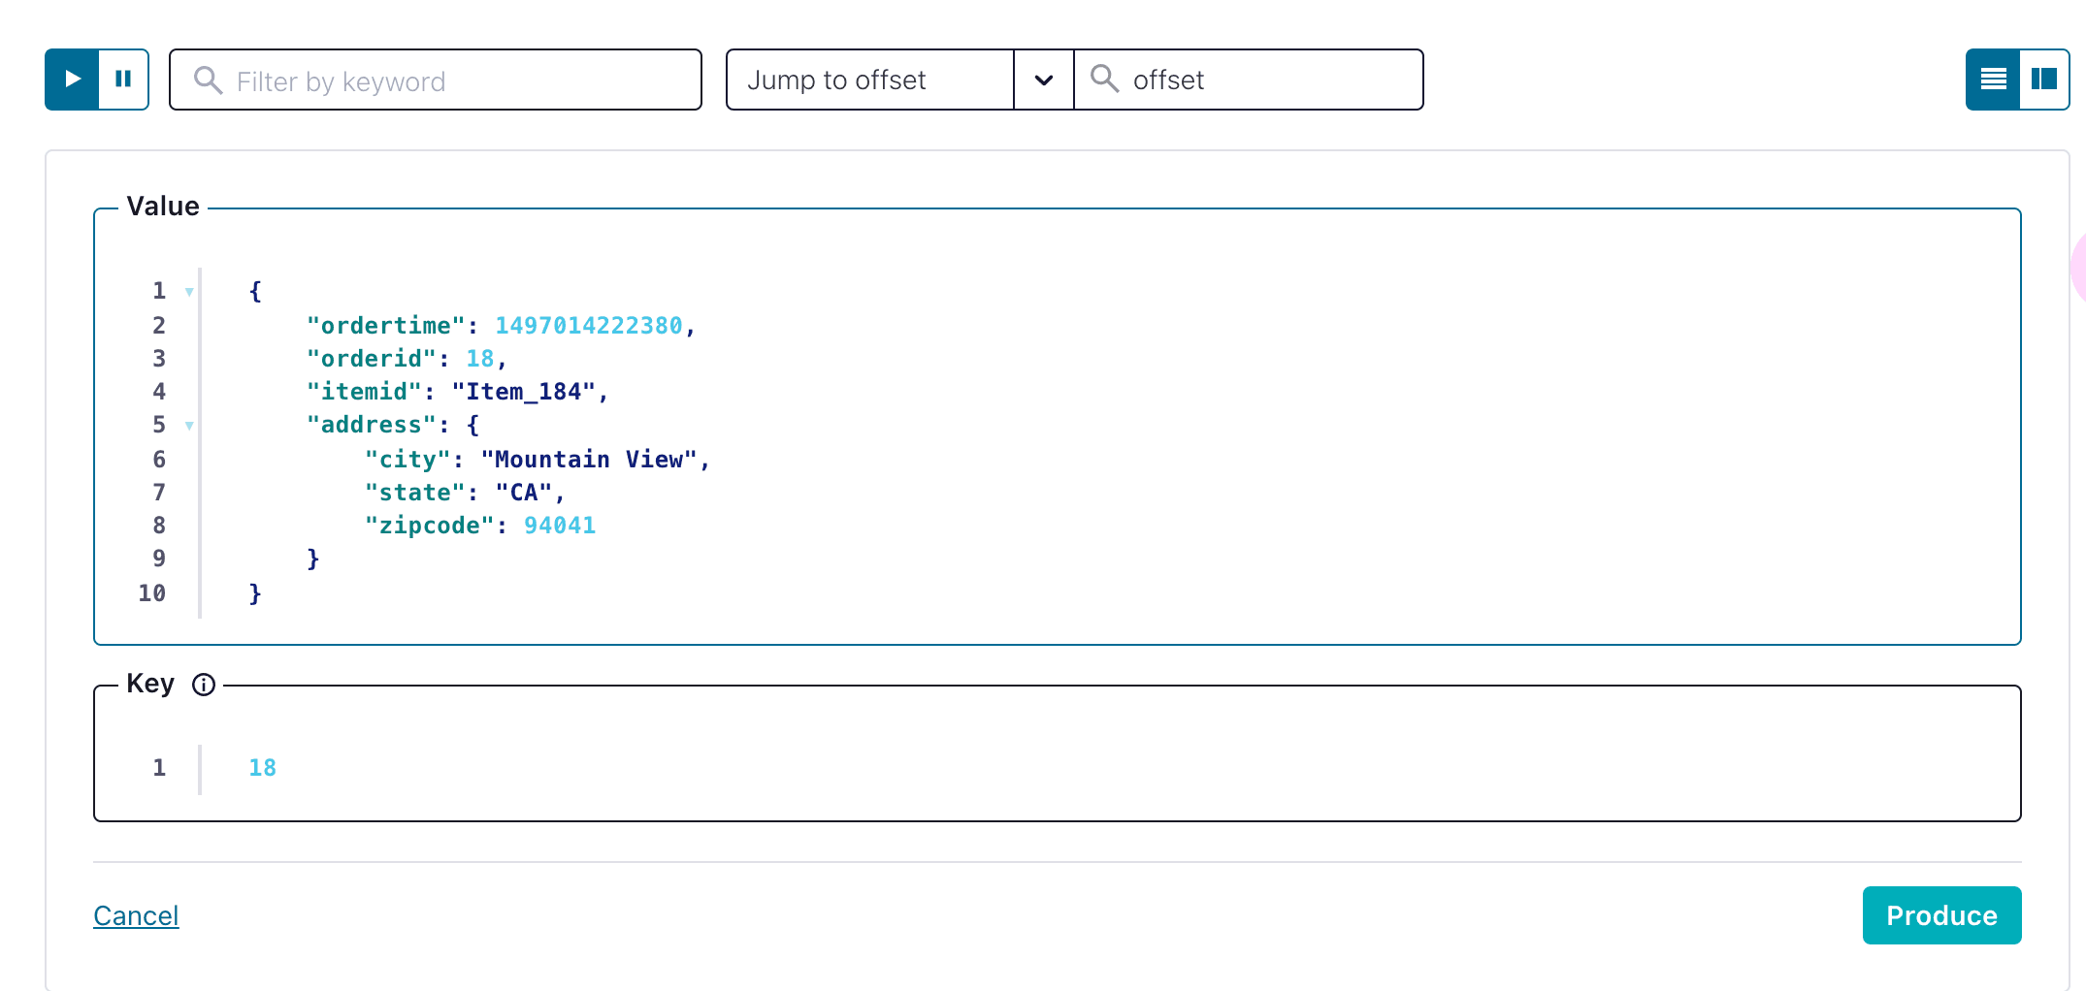
Task: Toggle message streaming back to play mode
Action: click(71, 79)
